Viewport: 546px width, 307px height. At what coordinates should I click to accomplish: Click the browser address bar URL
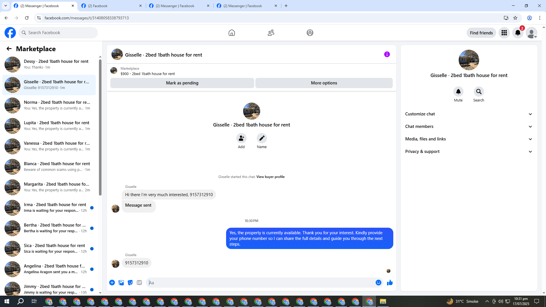[87, 18]
